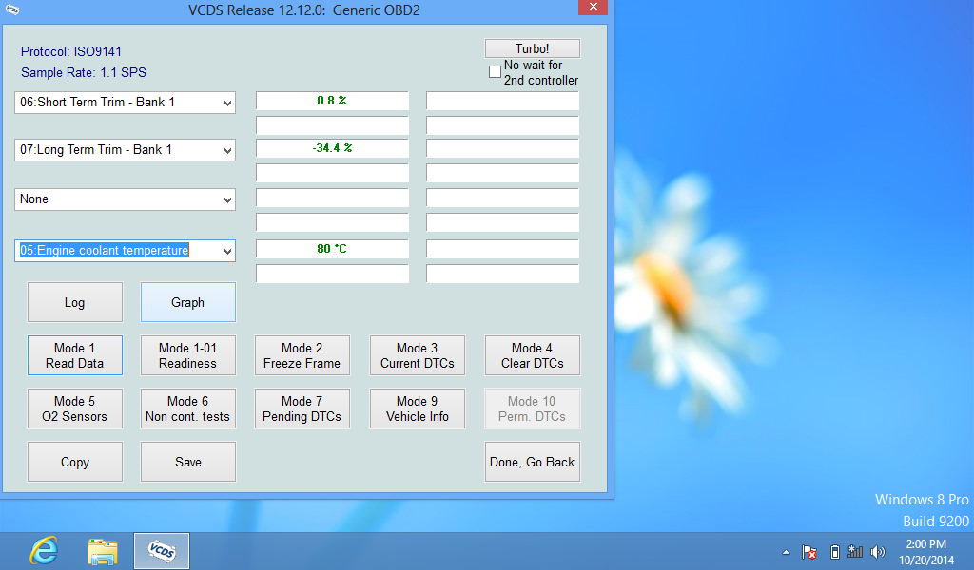Viewport: 974px width, 570px height.
Task: Open Mode 5 O2 Sensors
Action: (75, 408)
